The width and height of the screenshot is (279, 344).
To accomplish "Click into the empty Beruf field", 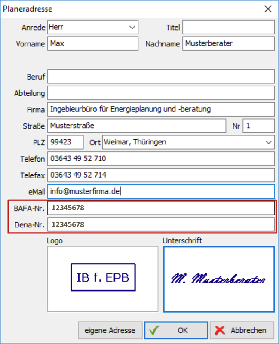I will tap(161, 77).
